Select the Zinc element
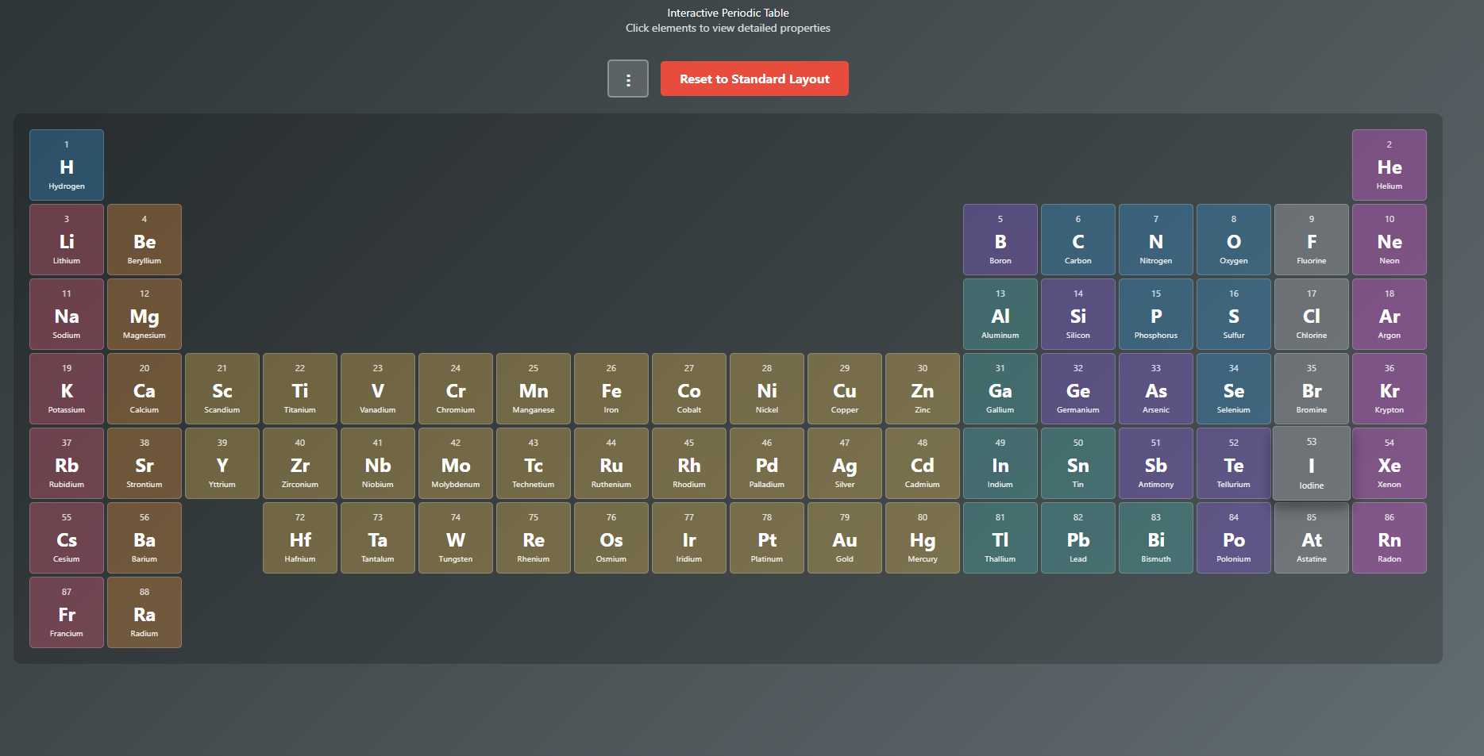Image resolution: width=1484 pixels, height=756 pixels. (x=923, y=389)
